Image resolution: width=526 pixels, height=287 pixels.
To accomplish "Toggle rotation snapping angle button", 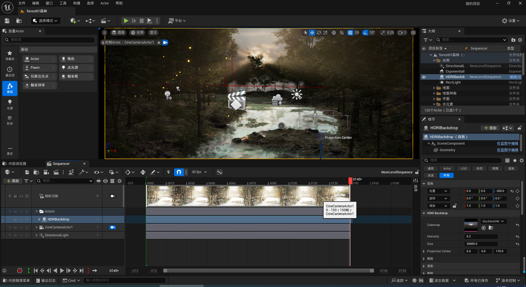I will (x=365, y=33).
